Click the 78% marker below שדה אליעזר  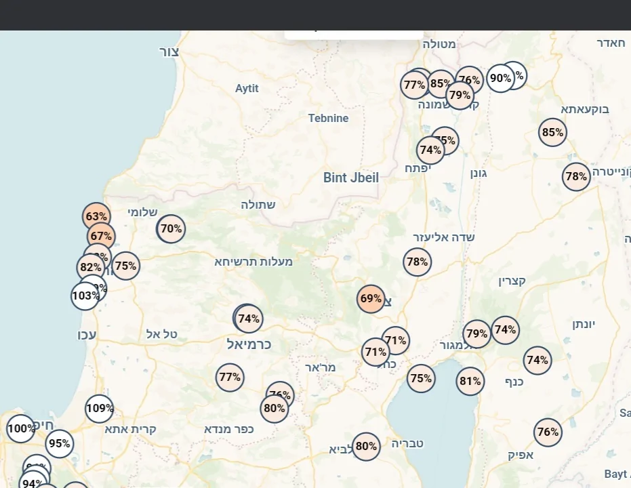417,262
